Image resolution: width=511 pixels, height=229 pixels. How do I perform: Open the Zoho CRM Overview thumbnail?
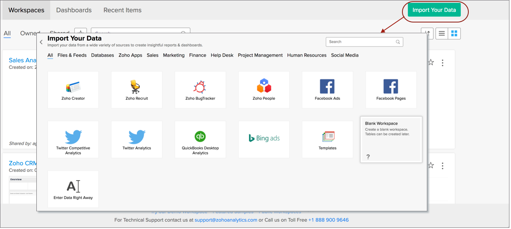[x=23, y=189]
